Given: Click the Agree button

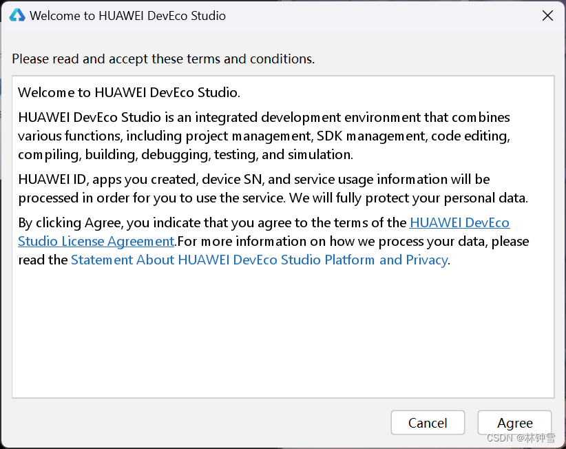Looking at the screenshot, I should [x=514, y=423].
